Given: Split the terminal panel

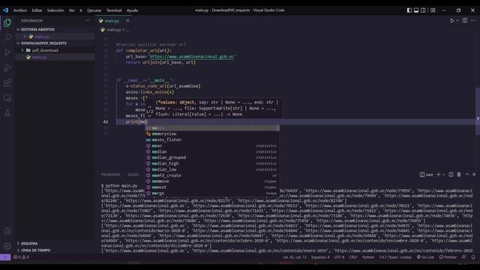Looking at the screenshot, I should click(x=451, y=175).
